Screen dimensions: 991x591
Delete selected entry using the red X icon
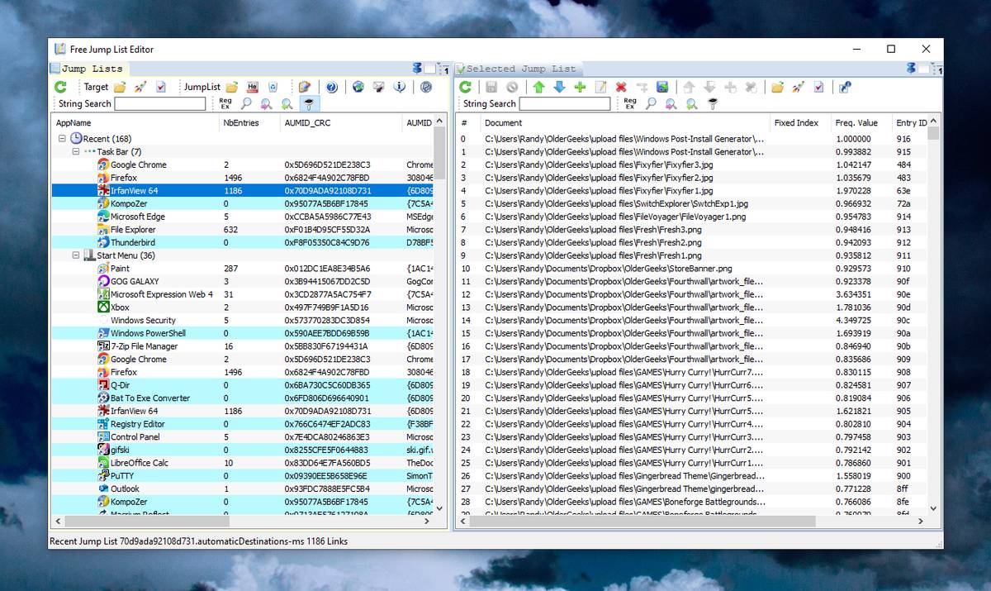(621, 87)
